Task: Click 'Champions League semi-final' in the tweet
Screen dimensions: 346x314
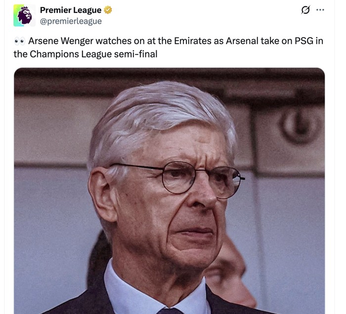Action: (x=93, y=54)
